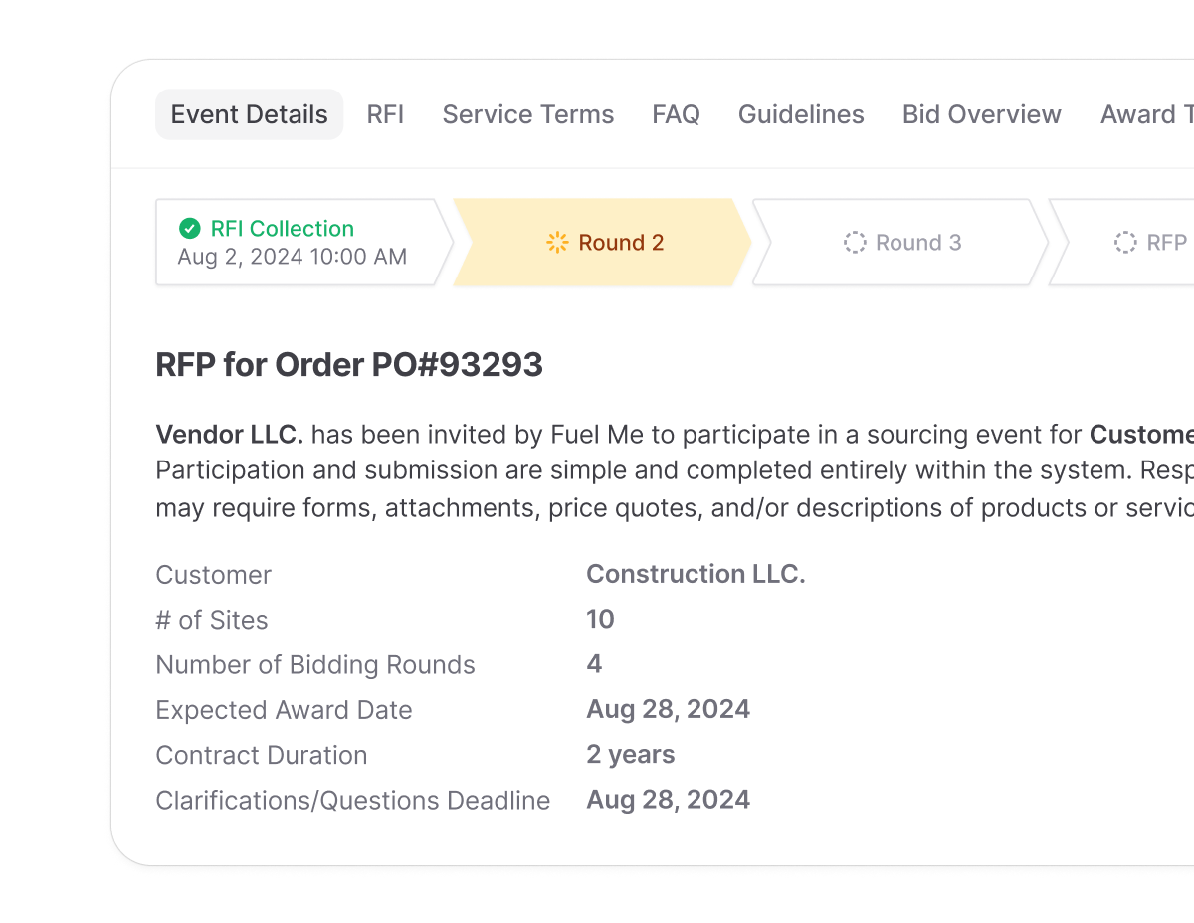Click the Expected Award Date value

tap(668, 709)
